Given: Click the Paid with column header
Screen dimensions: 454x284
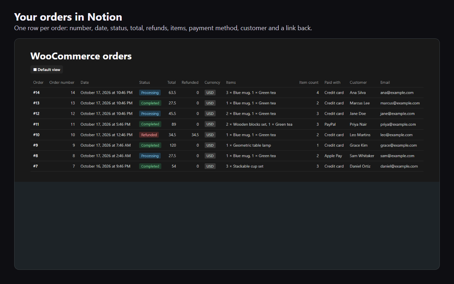Looking at the screenshot, I should pos(332,82).
